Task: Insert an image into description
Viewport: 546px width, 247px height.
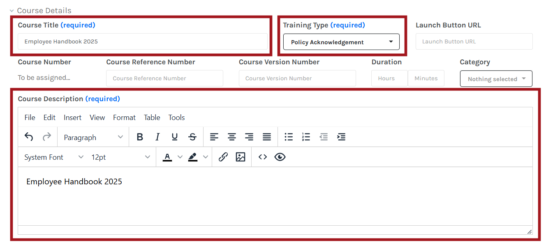Action: [241, 157]
